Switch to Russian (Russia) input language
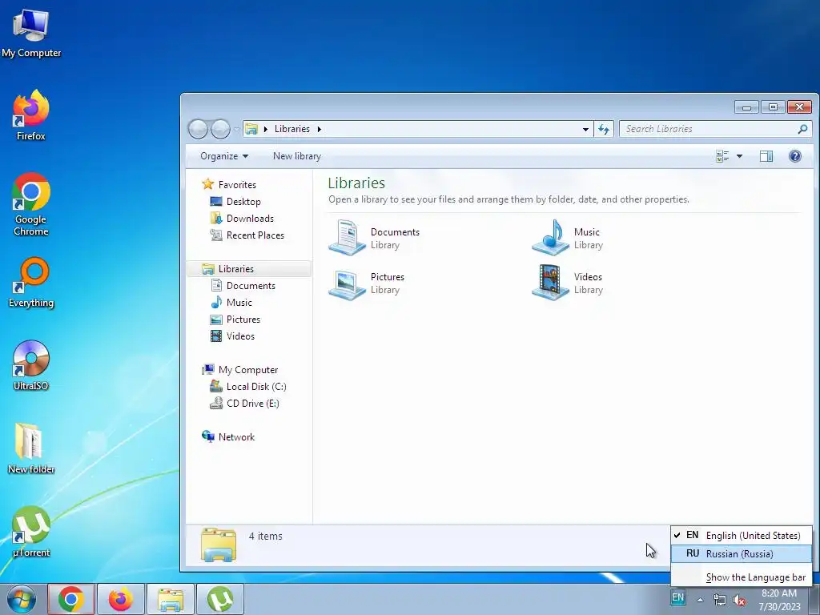 741,554
